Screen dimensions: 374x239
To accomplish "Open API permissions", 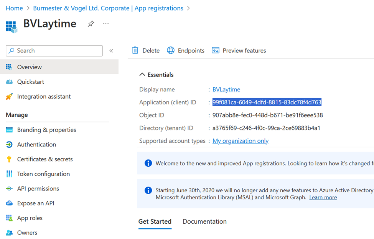I will point(38,189).
